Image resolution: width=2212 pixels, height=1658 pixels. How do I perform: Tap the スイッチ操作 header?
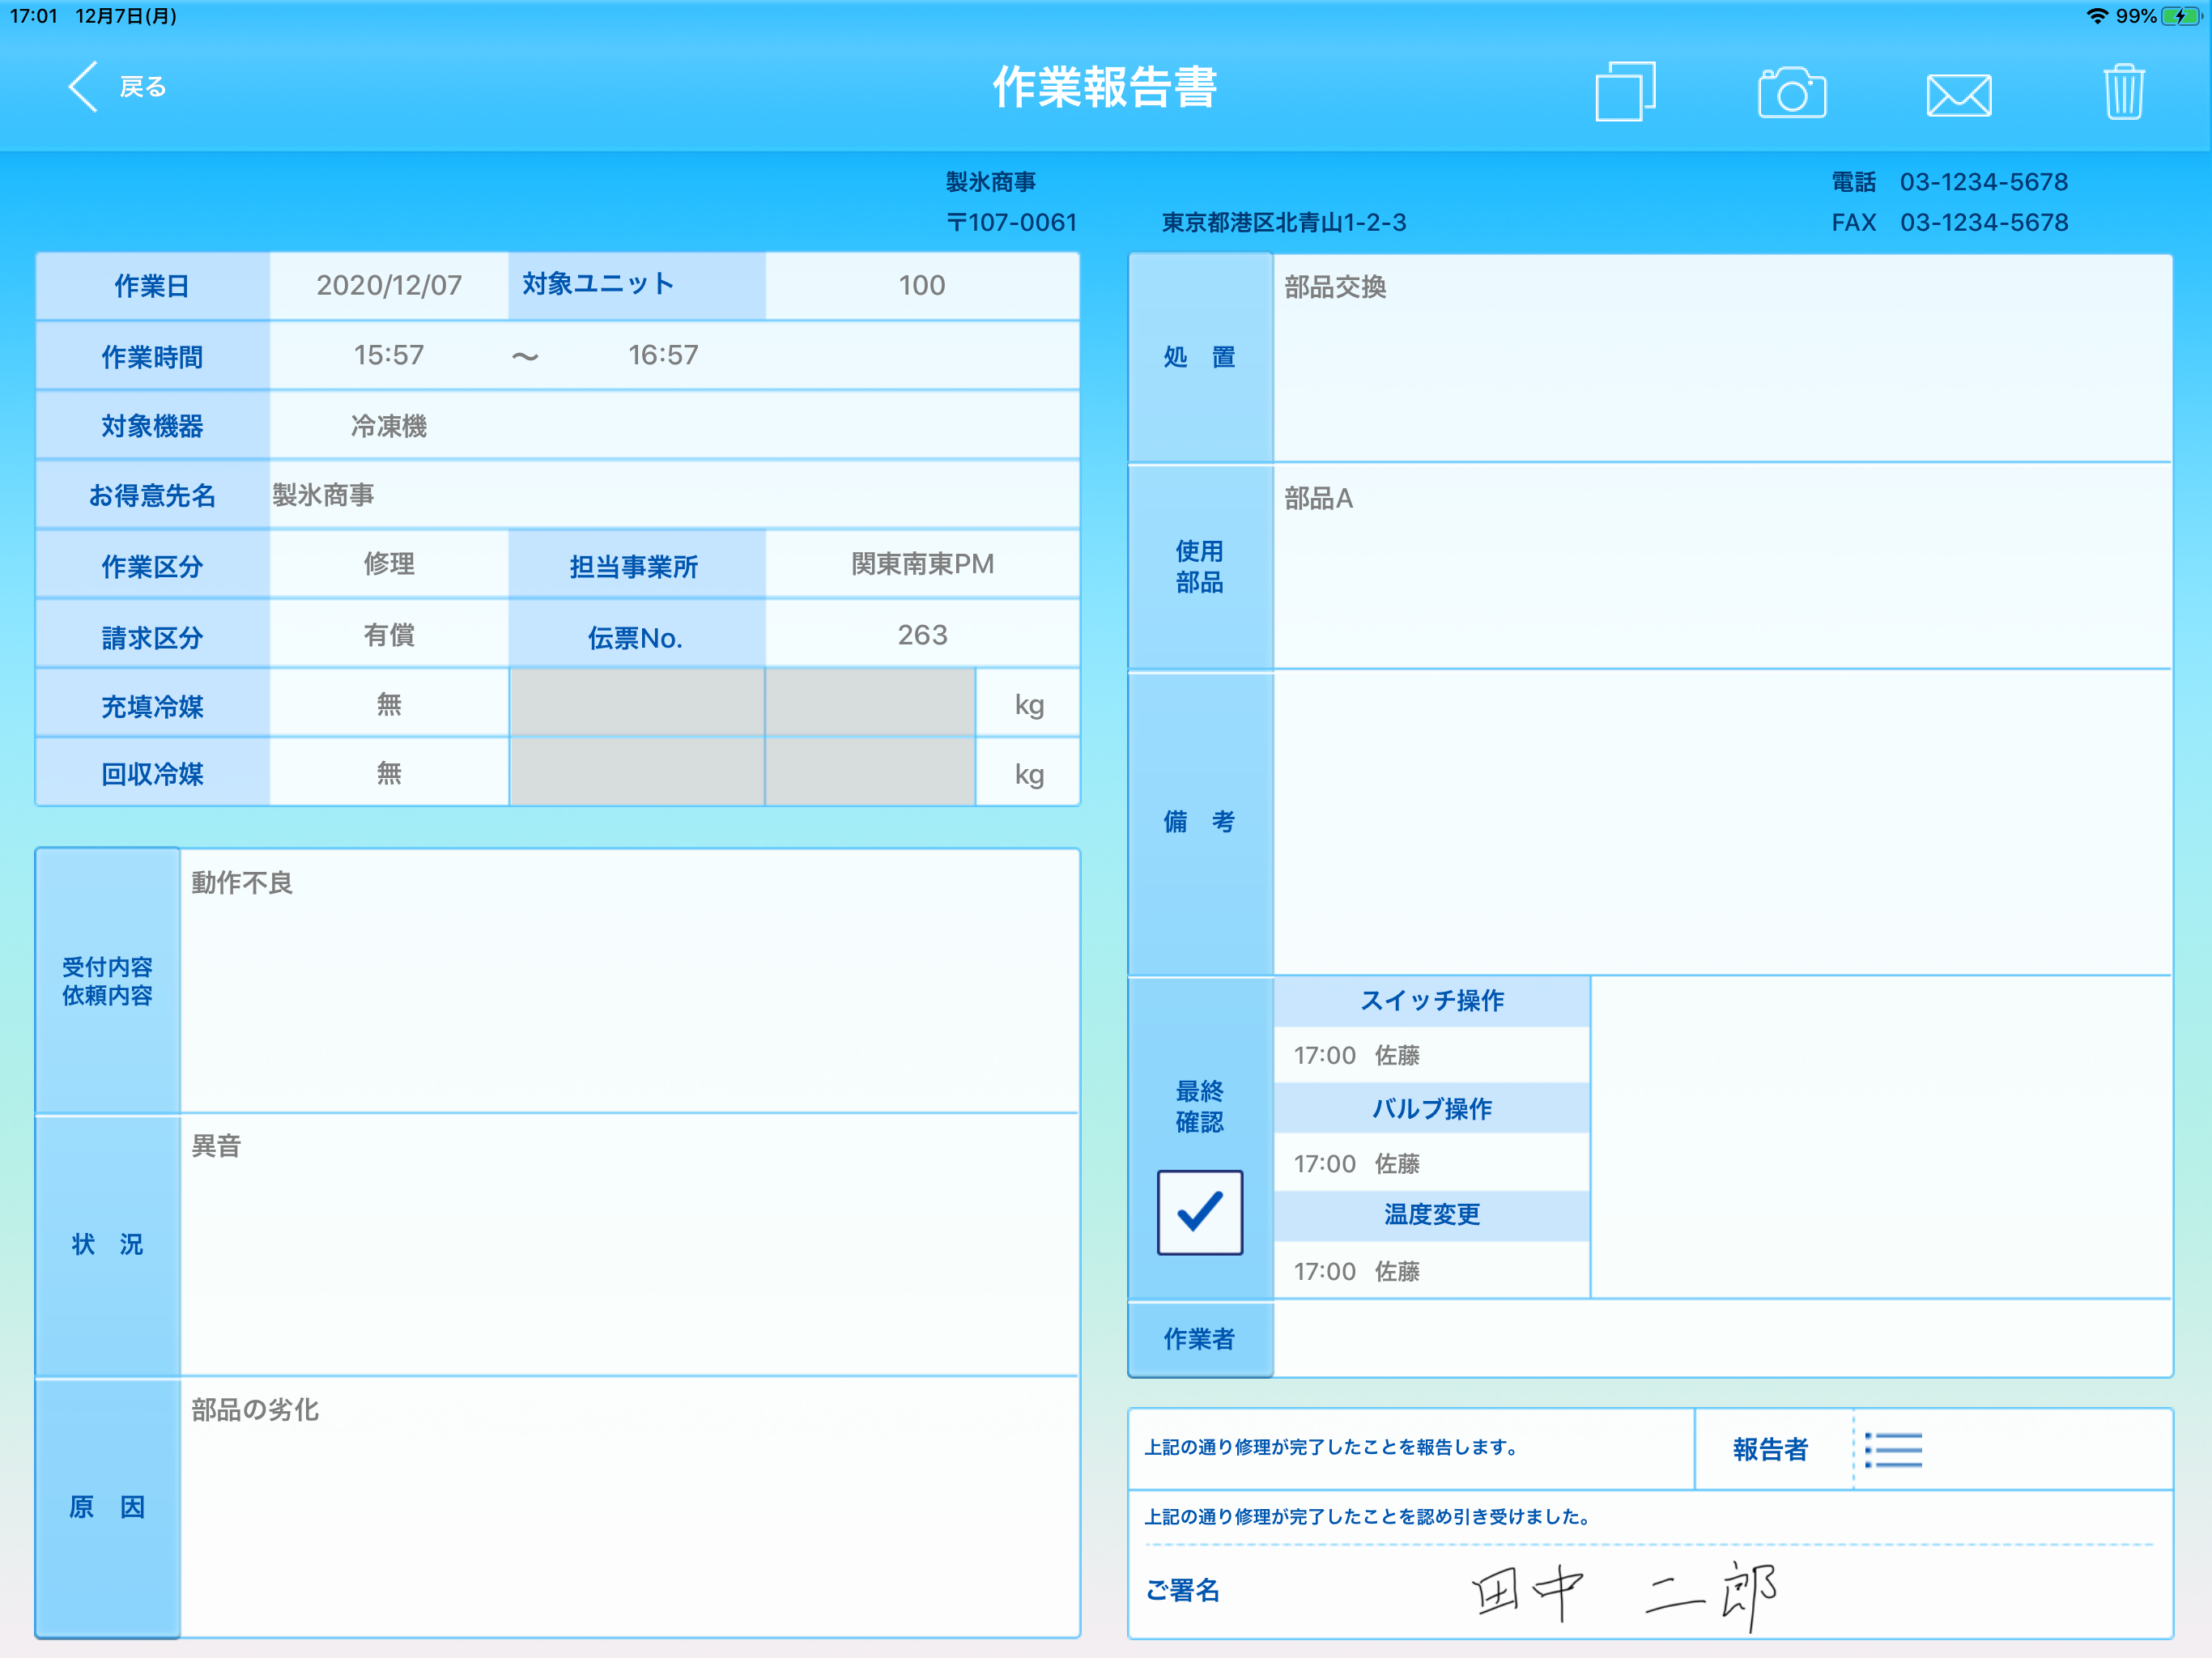(1431, 1001)
